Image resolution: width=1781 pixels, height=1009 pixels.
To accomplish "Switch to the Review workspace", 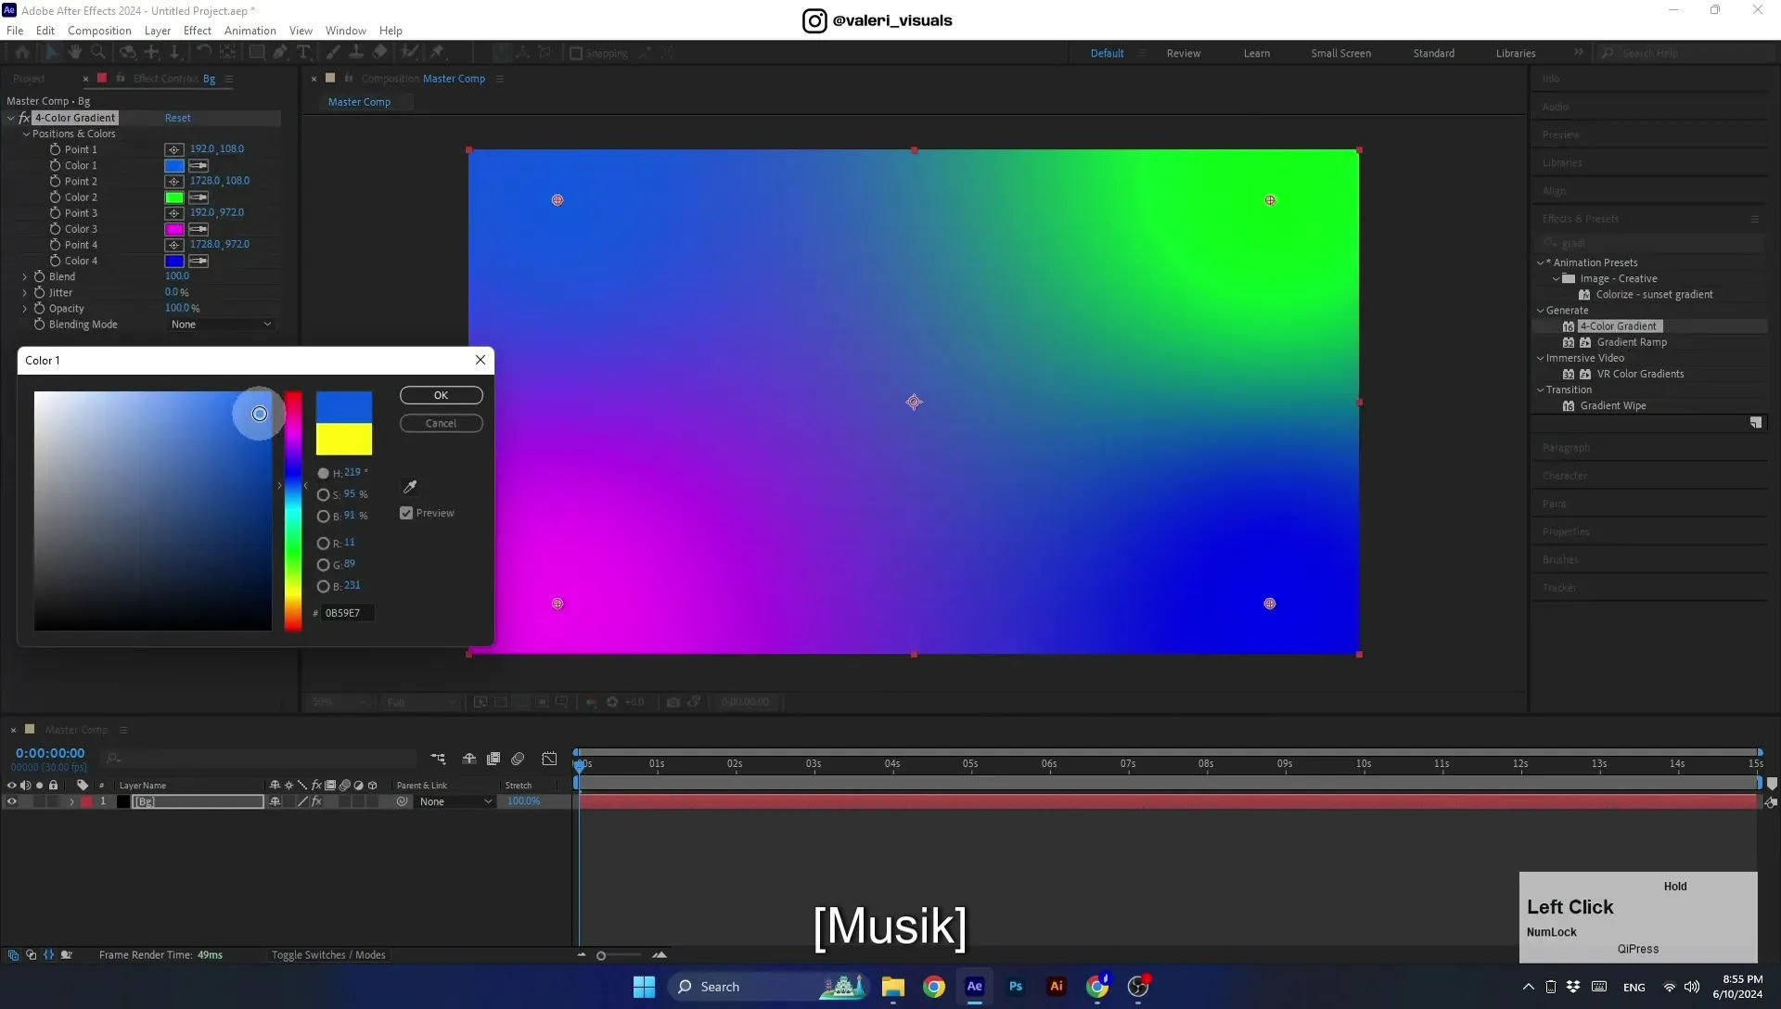I will point(1184,54).
